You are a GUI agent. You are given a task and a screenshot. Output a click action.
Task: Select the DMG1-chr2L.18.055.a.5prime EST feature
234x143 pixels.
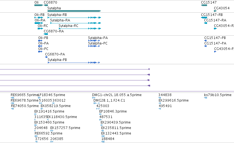click(x=94, y=98)
